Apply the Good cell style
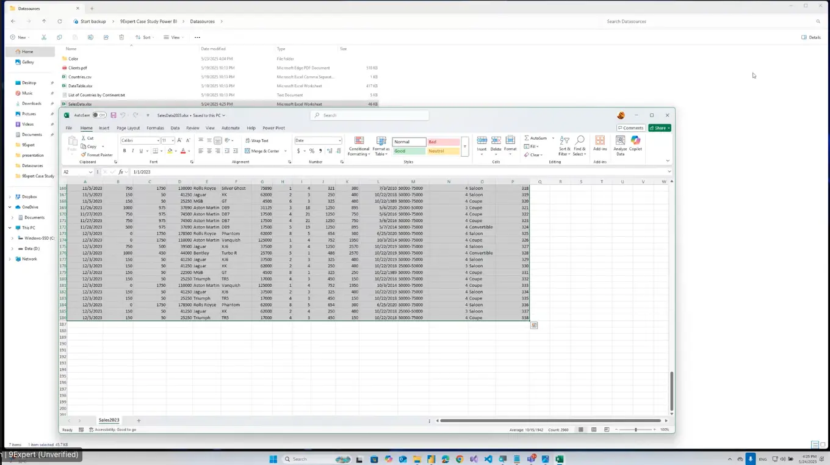 coord(409,151)
